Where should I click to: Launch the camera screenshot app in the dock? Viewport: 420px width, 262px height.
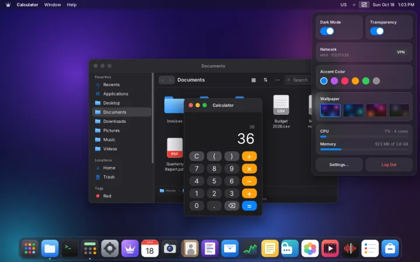(170, 249)
